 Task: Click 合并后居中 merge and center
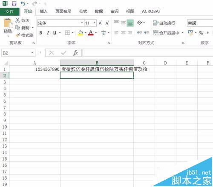pyautogui.click(x=166, y=33)
